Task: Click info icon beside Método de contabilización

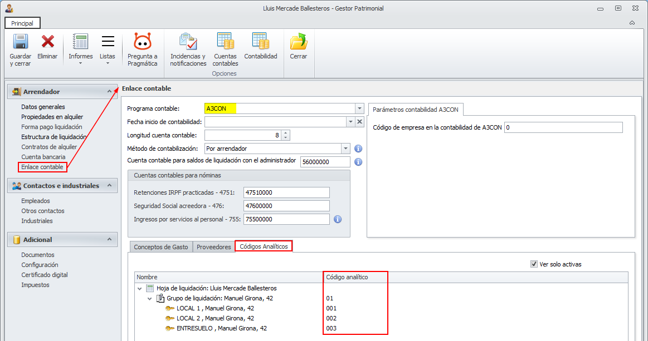Action: click(358, 149)
